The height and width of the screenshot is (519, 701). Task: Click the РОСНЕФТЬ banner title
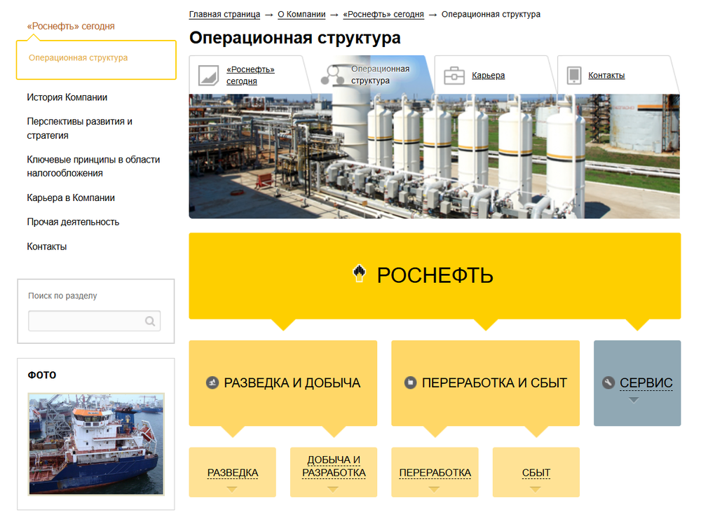tap(435, 275)
